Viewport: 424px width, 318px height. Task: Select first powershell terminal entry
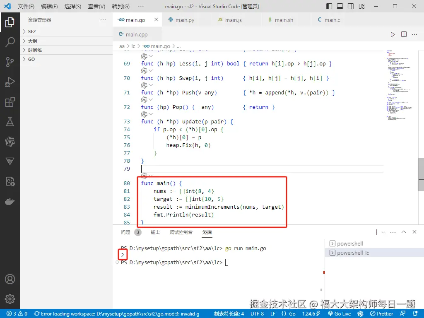tap(374, 243)
